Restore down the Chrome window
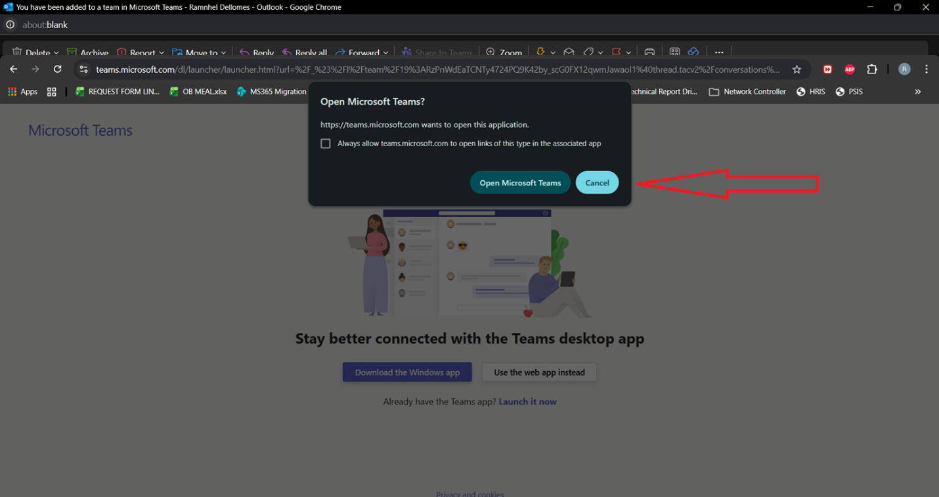 (x=898, y=7)
